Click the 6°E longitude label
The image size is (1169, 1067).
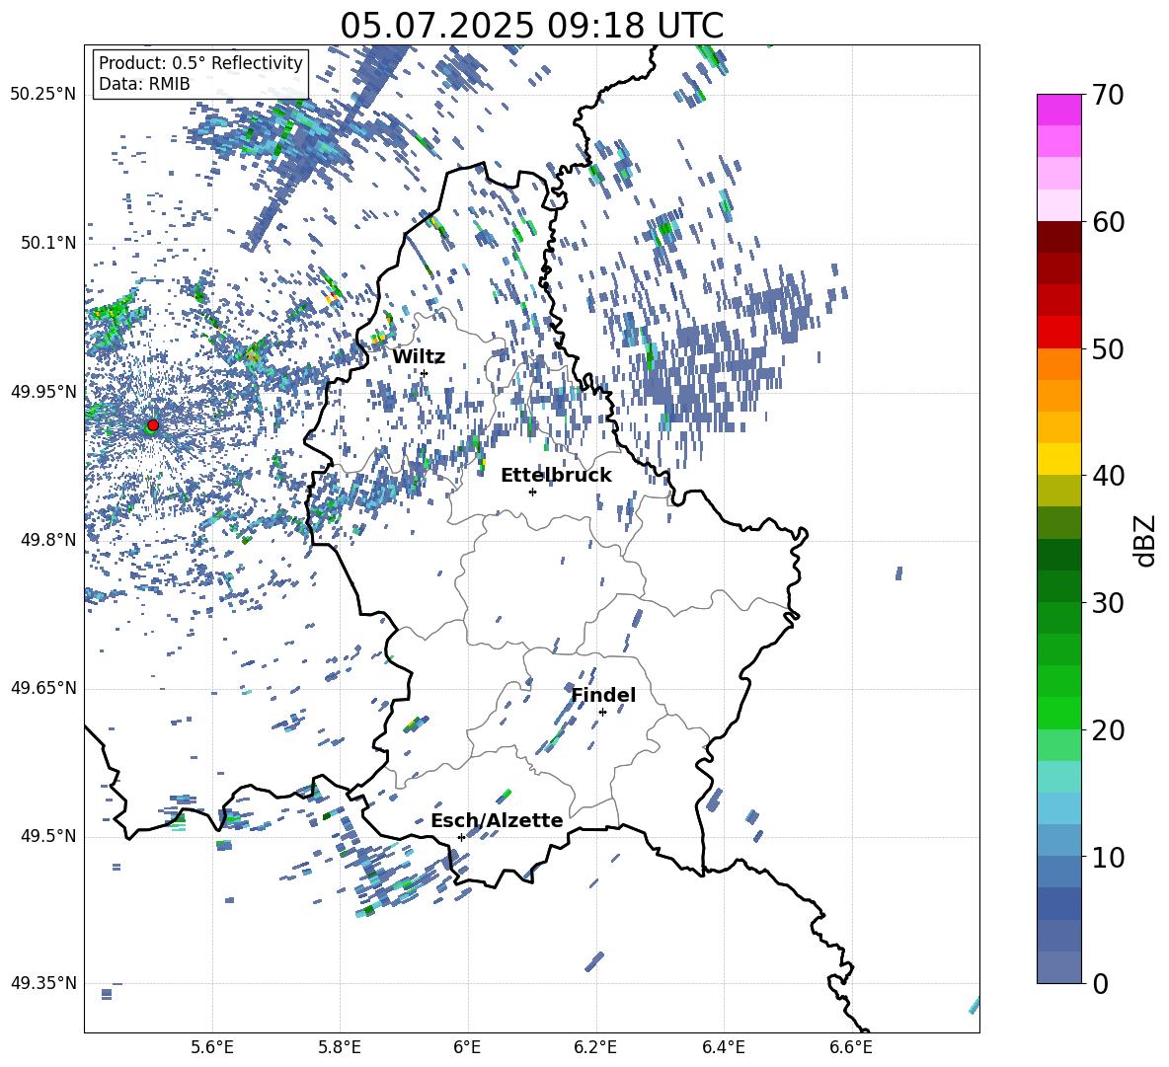point(467,1047)
